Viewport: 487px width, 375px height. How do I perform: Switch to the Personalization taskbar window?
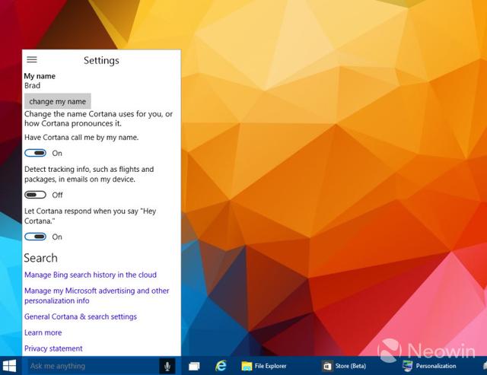tap(429, 367)
